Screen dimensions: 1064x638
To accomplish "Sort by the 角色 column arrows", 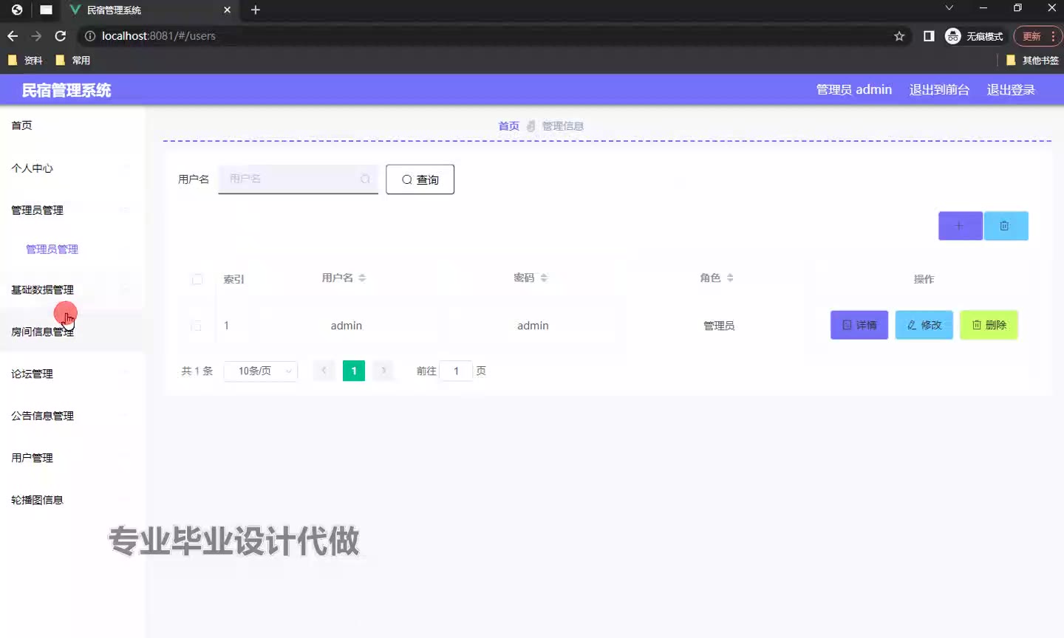I will [730, 278].
